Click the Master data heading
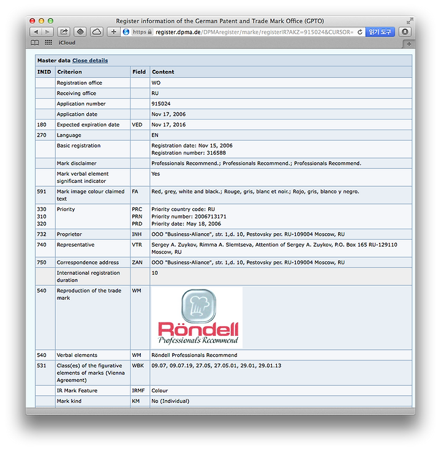The image size is (441, 451). (x=54, y=61)
